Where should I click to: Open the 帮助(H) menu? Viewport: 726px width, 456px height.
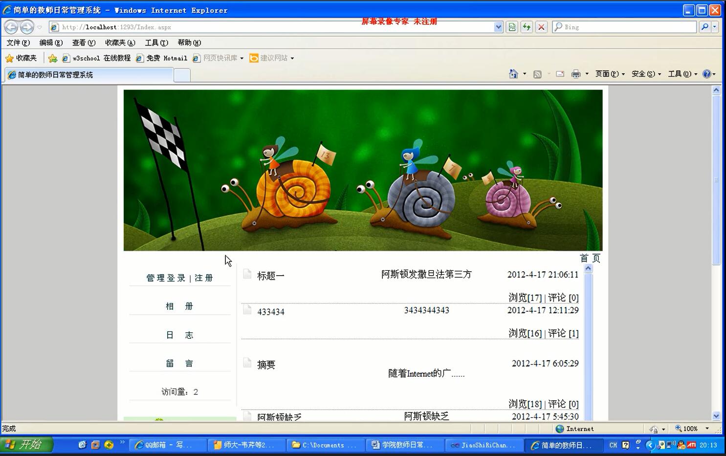[189, 43]
